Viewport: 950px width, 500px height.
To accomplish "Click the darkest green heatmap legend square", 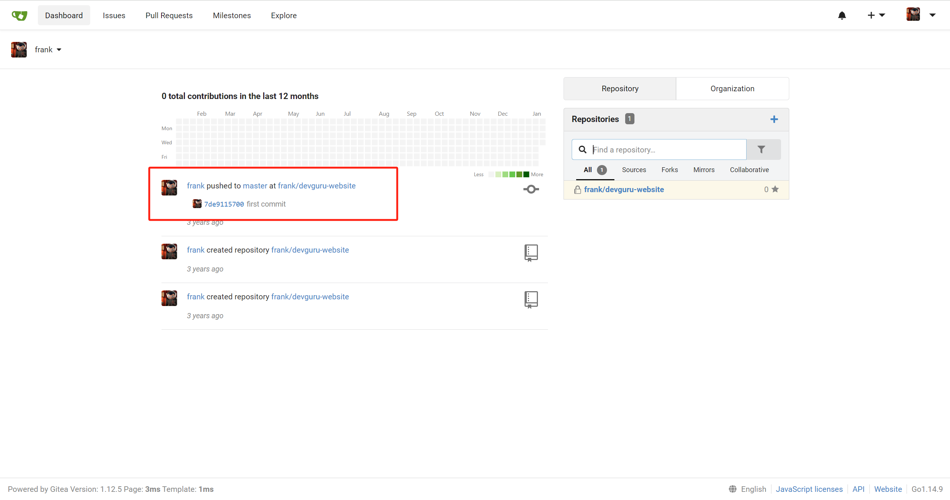I will pyautogui.click(x=526, y=174).
